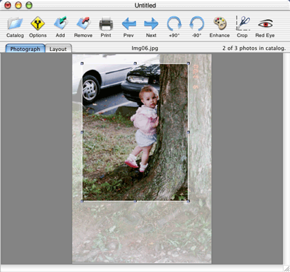Go to previous photo with Prev arrow
Viewport: 290px width, 272px height.
[x=128, y=23]
